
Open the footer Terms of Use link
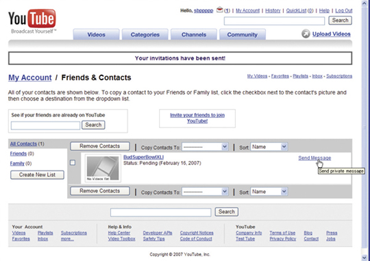click(282, 233)
